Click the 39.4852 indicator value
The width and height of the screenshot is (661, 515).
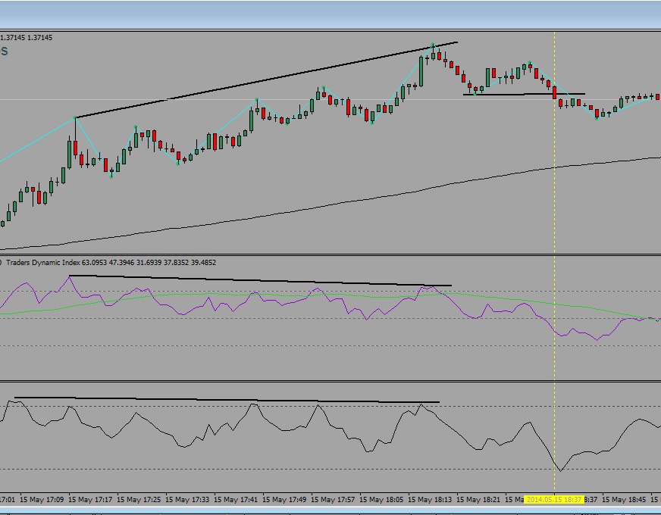pyautogui.click(x=203, y=262)
